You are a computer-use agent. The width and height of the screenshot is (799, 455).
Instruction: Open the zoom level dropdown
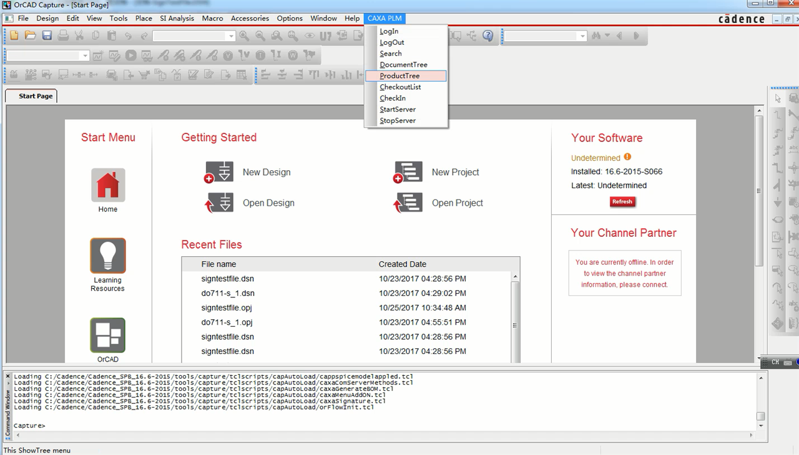pyautogui.click(x=230, y=36)
